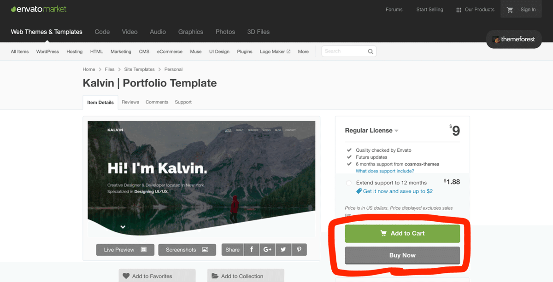Open the WordPress category
This screenshot has width=553, height=282.
click(47, 52)
